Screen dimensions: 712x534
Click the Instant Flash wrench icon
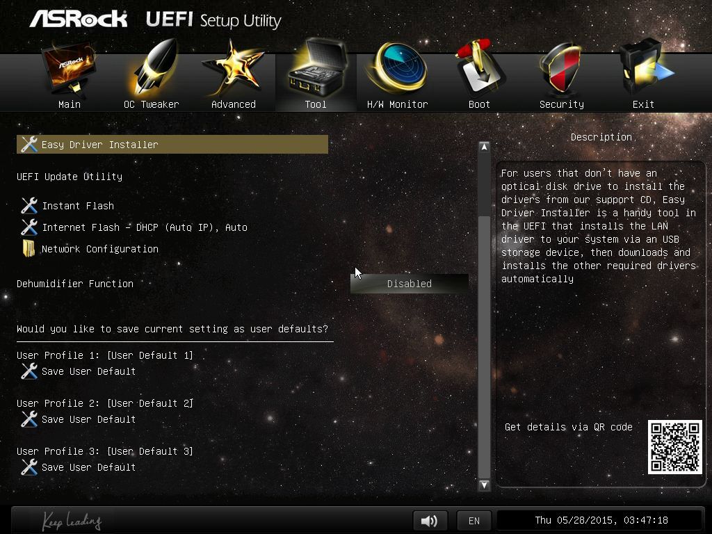point(29,206)
